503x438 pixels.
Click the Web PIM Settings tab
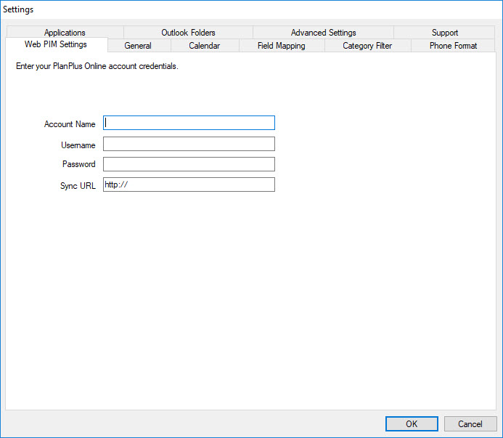[x=56, y=45]
